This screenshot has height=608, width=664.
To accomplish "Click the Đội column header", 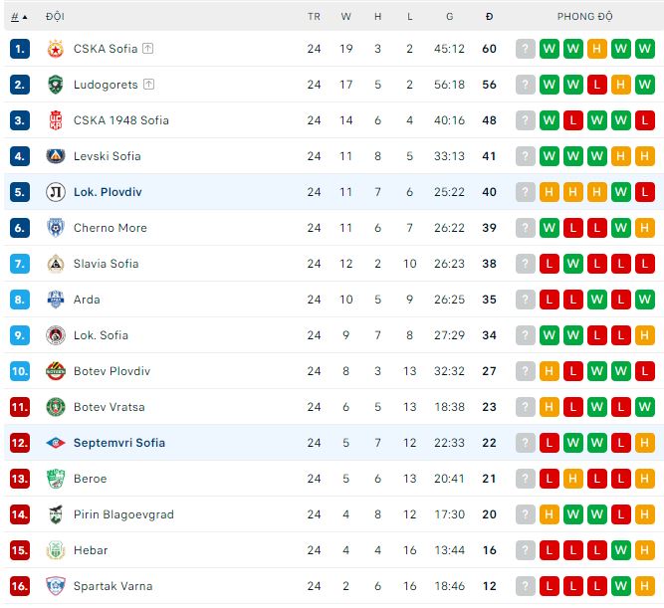I will click(x=55, y=17).
